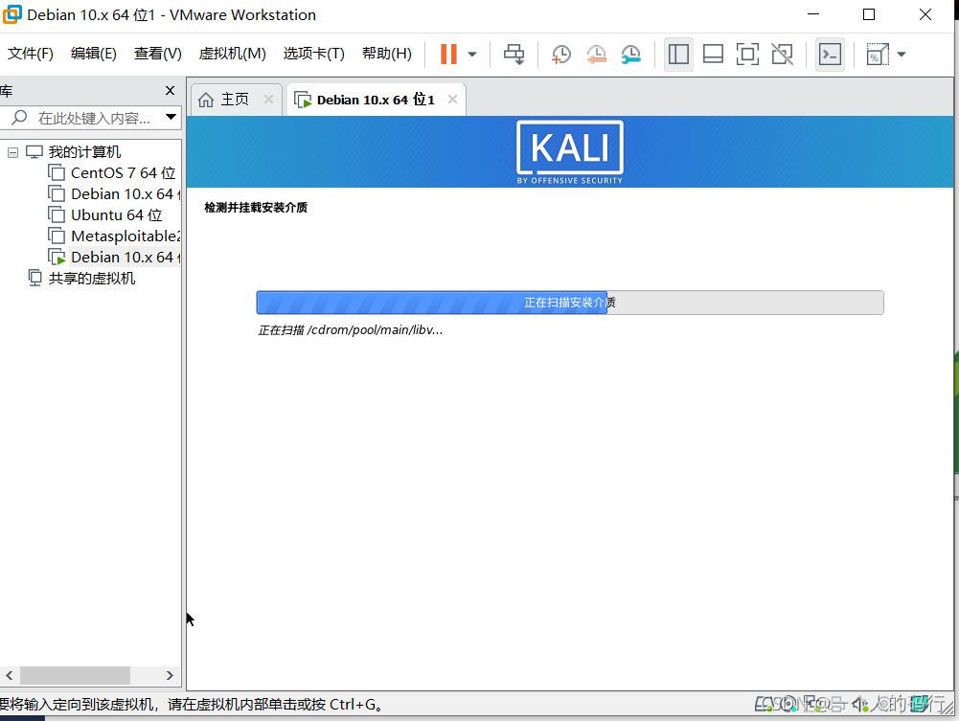Click the library search input field
The width and height of the screenshot is (959, 721).
[x=94, y=118]
